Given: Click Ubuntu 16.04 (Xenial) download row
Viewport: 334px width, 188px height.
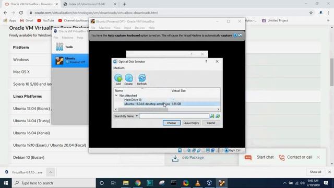Looking at the screenshot, I should (31, 133).
